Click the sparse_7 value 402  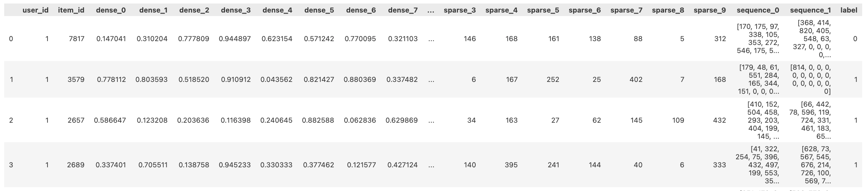click(636, 79)
